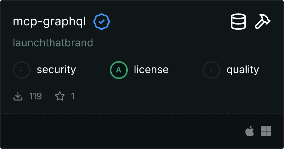The image size is (284, 149).
Task: Click the 119 downloads count
Action: coord(35,96)
